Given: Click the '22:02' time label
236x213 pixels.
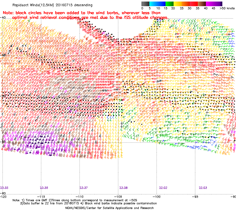Looking at the screenshot, I should (163, 188).
